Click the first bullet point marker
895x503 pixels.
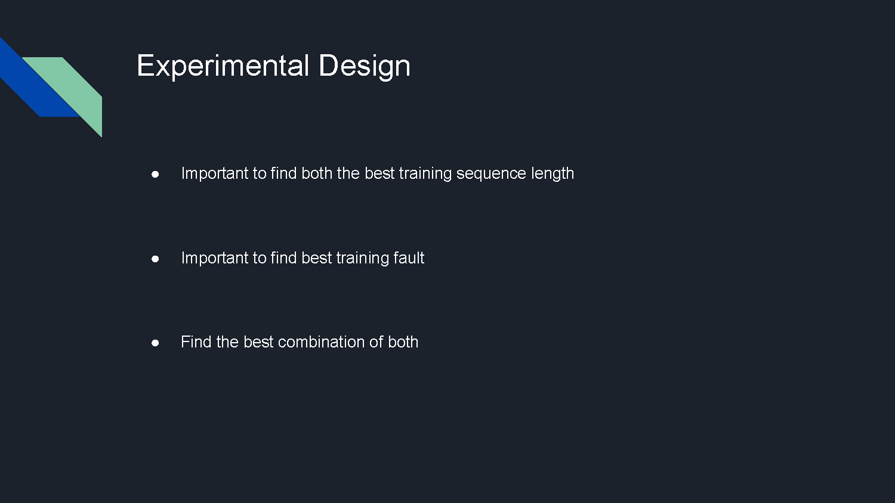155,174
